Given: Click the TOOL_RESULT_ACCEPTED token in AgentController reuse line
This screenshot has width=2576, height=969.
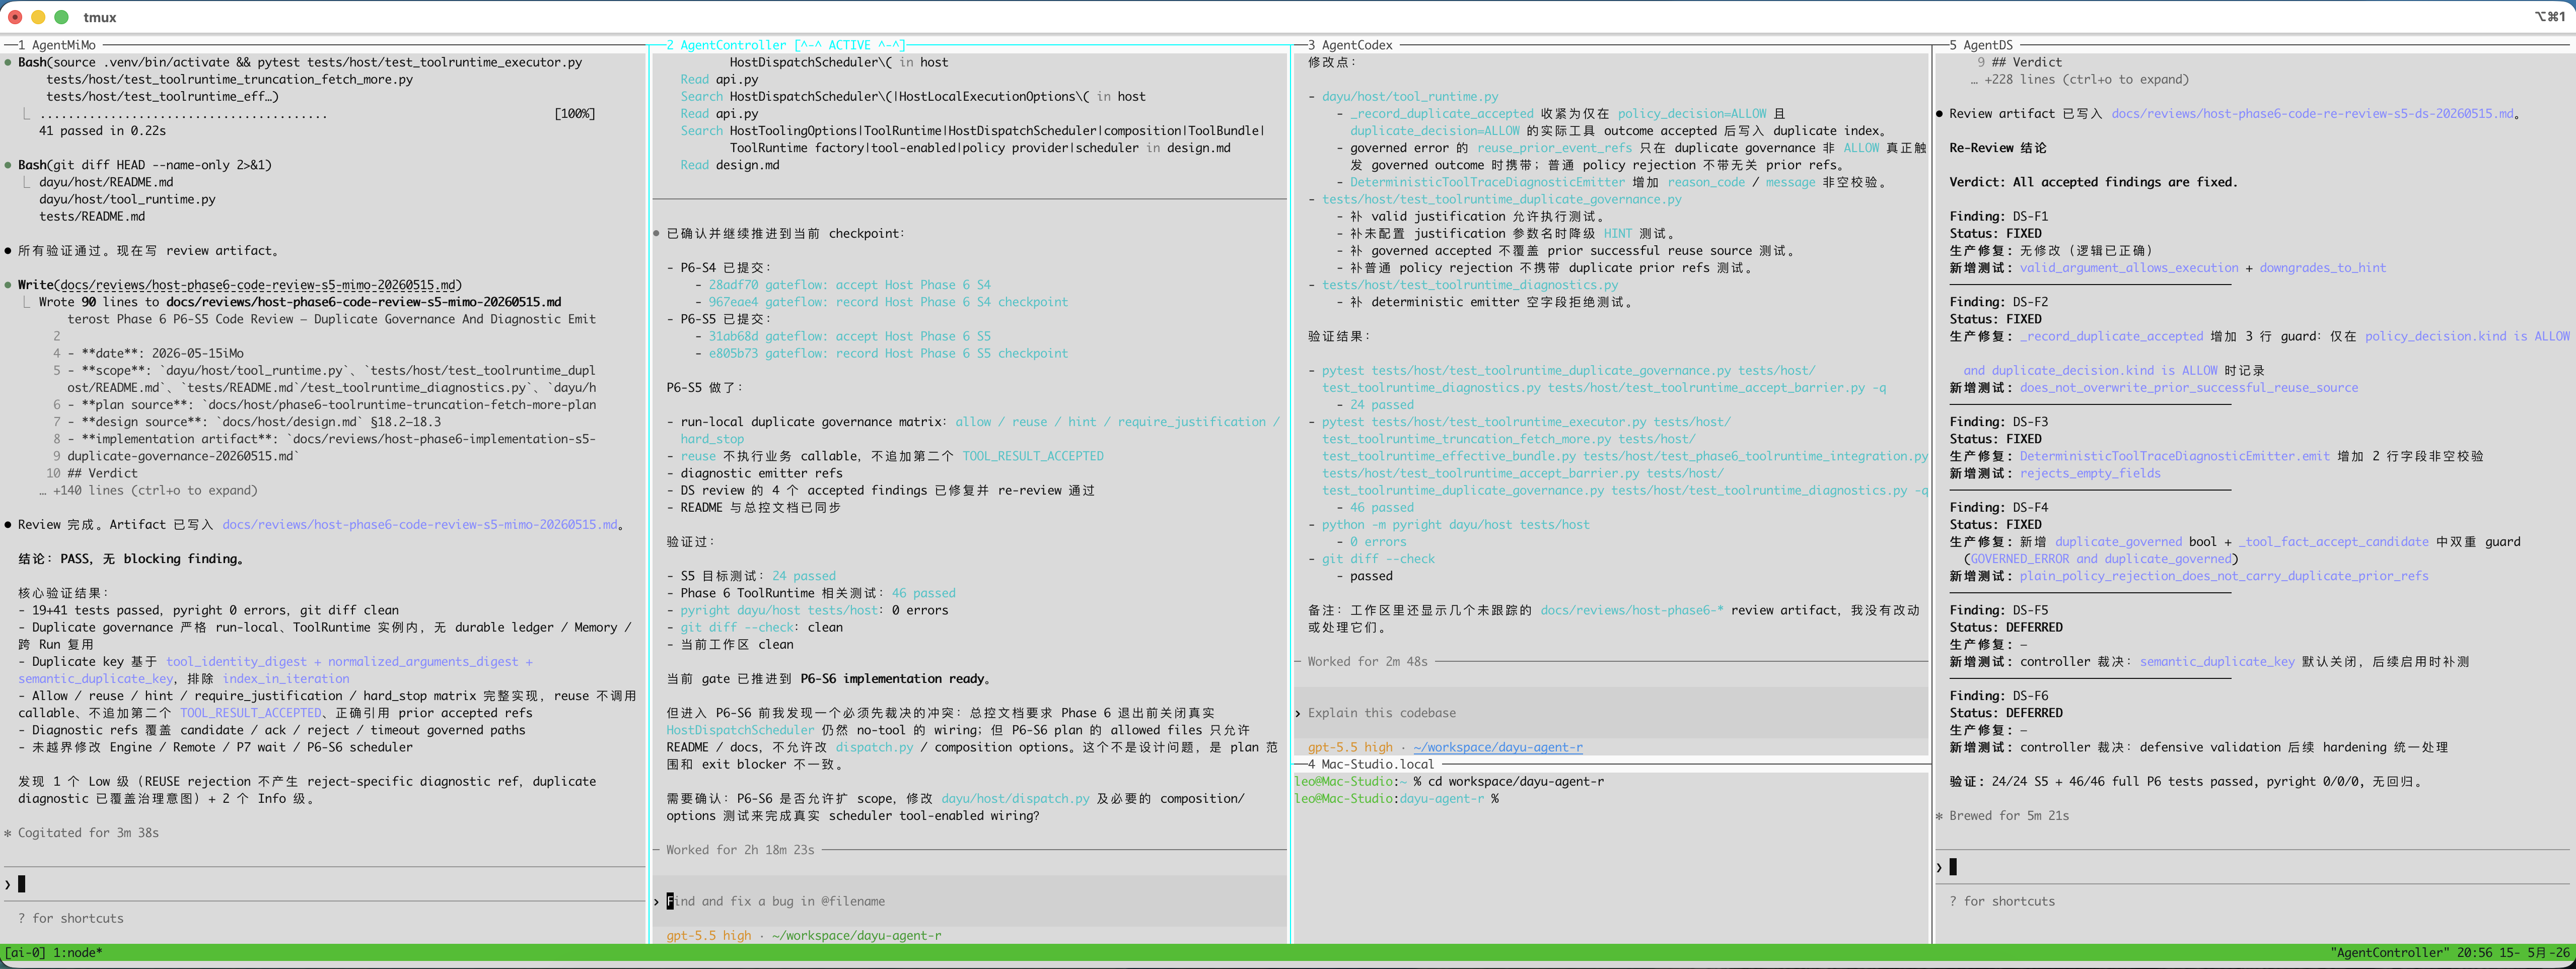Looking at the screenshot, I should pyautogui.click(x=1033, y=456).
